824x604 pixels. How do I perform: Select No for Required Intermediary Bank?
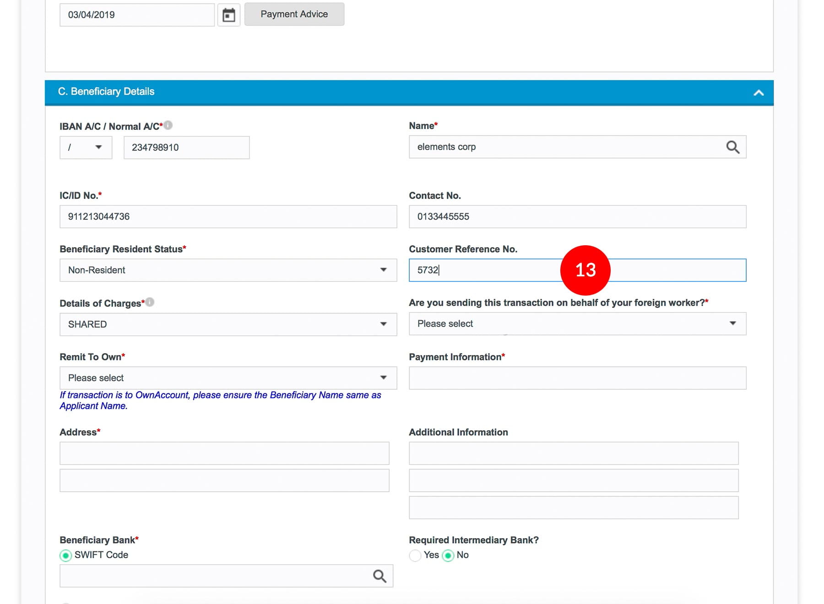[448, 555]
